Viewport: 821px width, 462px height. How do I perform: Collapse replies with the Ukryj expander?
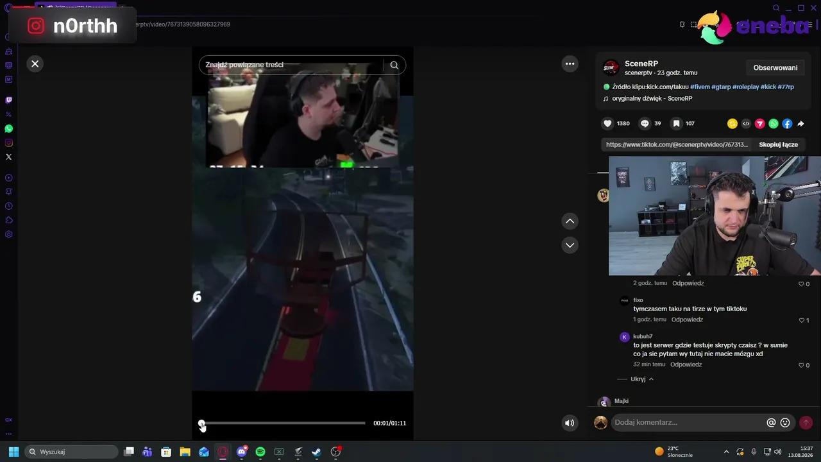tap(641, 379)
